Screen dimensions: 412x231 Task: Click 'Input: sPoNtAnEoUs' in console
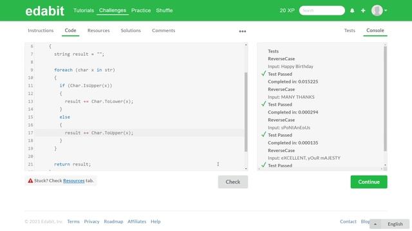click(289, 128)
